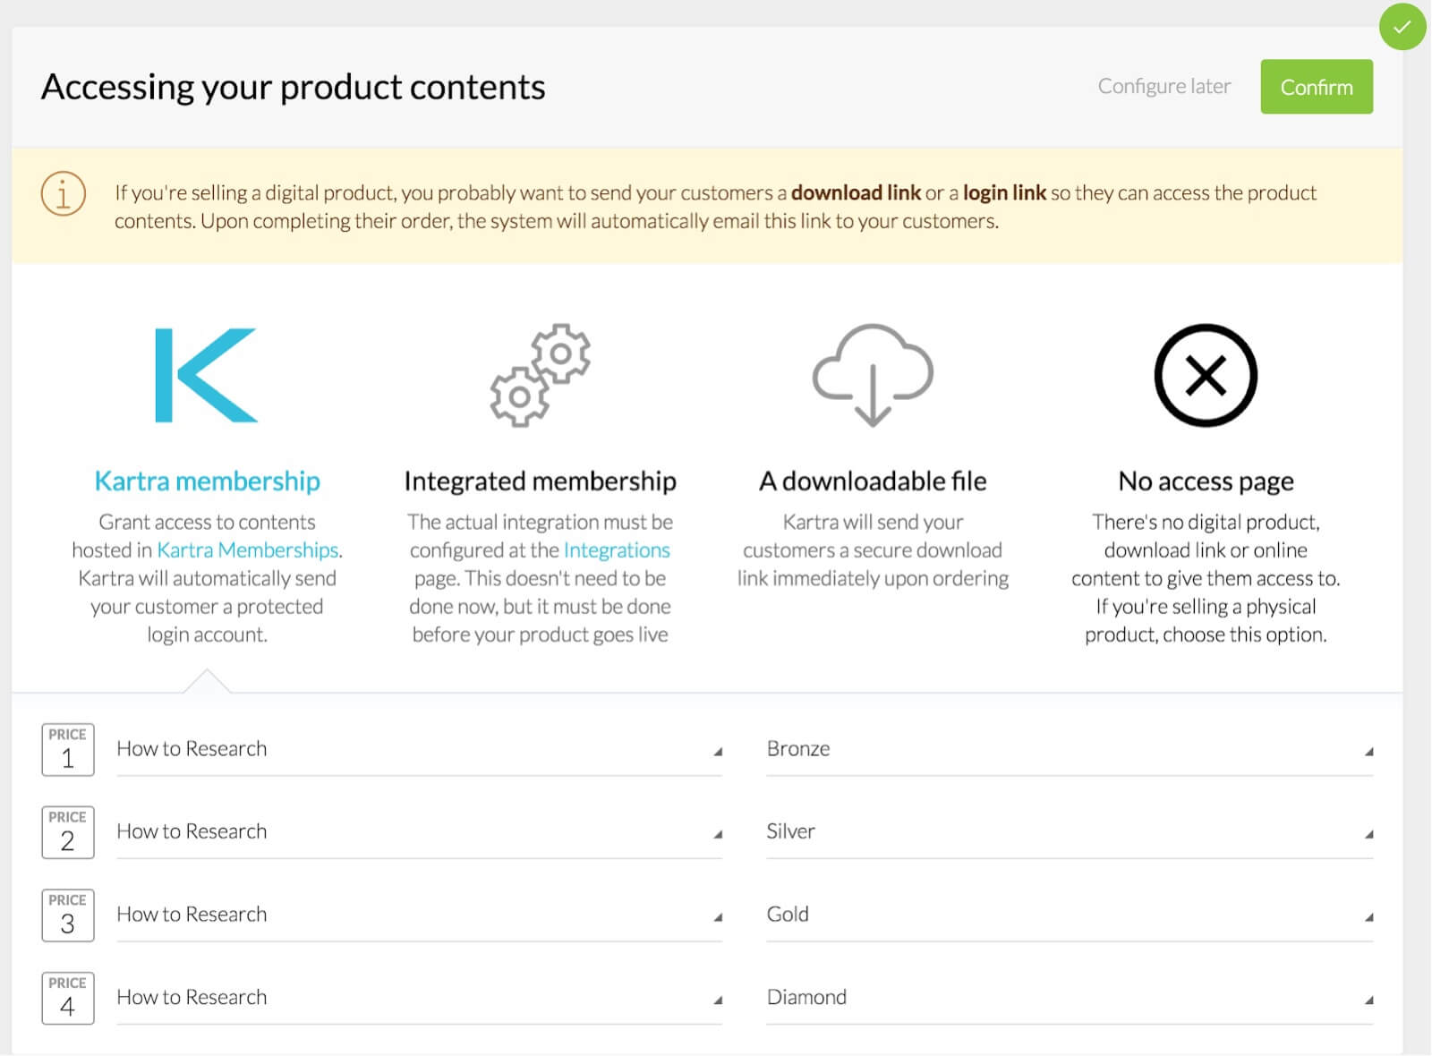Open the Silver access level dropdown
The height and width of the screenshot is (1056, 1432).
pyautogui.click(x=1070, y=832)
